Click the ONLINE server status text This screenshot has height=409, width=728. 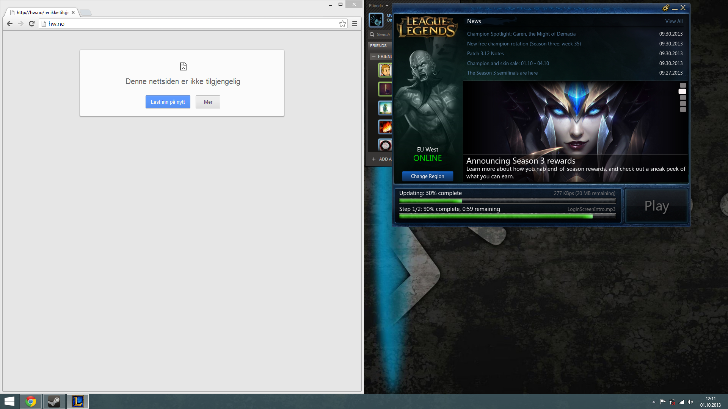coord(427,158)
